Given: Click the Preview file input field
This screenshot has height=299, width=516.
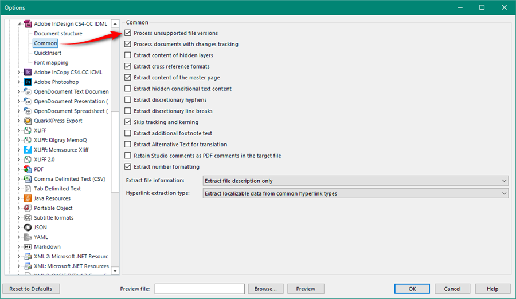Looking at the screenshot, I should pyautogui.click(x=199, y=289).
